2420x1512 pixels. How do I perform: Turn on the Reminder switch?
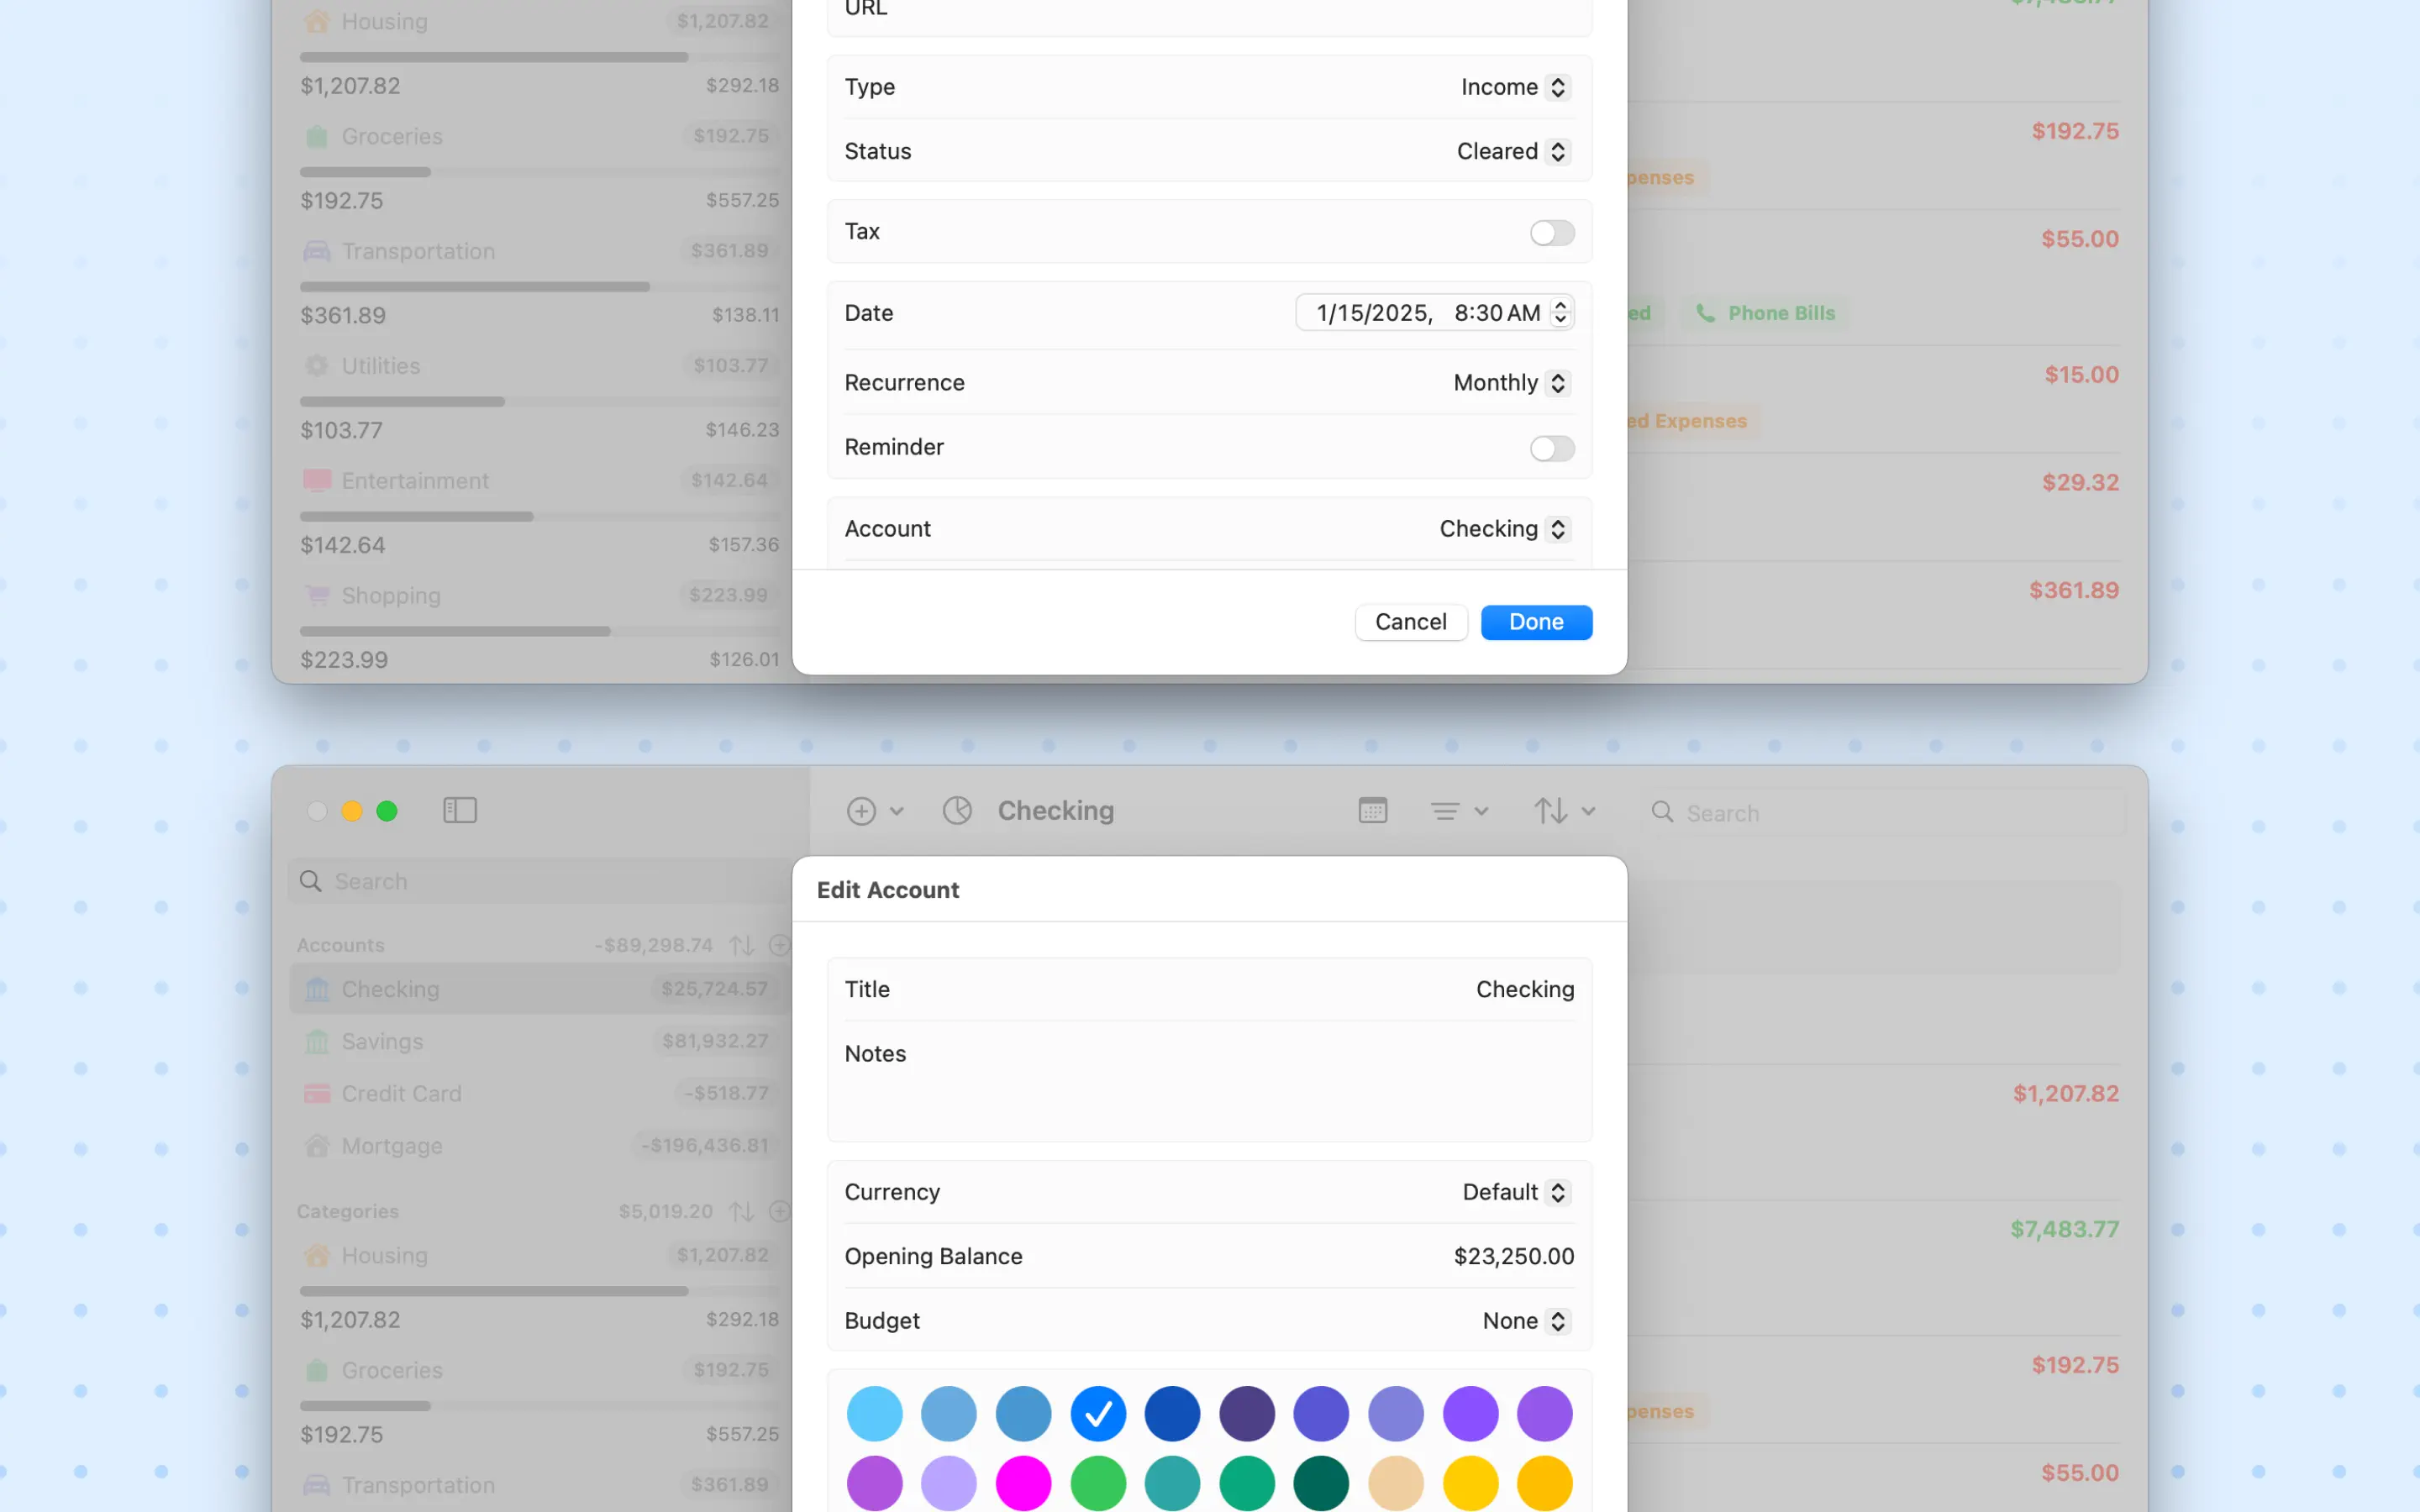1551,449
